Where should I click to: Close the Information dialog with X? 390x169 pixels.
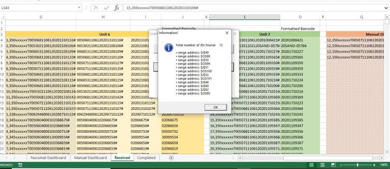pyautogui.click(x=227, y=33)
